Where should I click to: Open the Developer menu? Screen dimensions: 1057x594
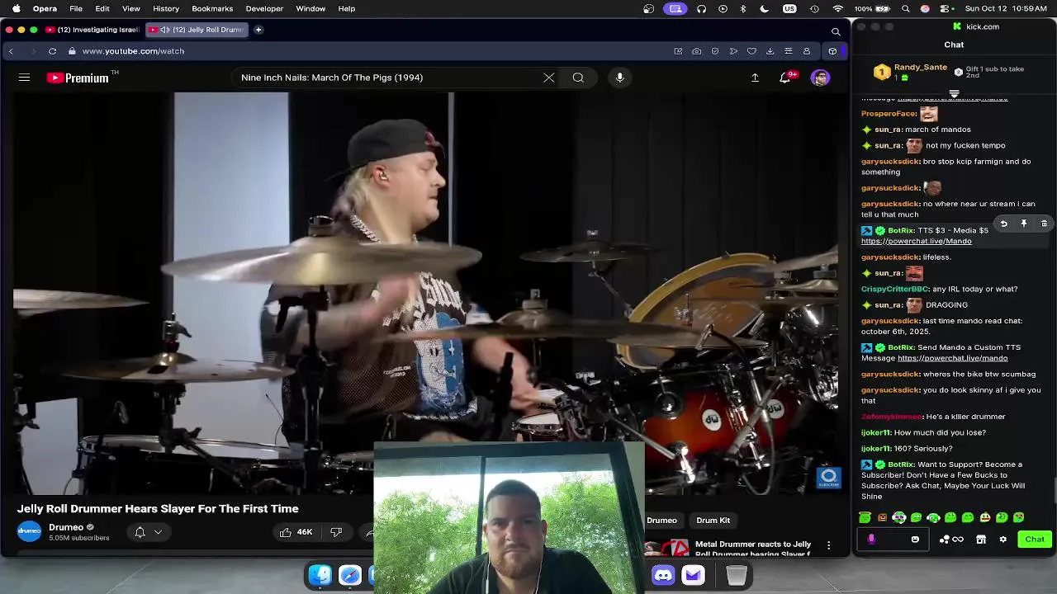(x=264, y=8)
